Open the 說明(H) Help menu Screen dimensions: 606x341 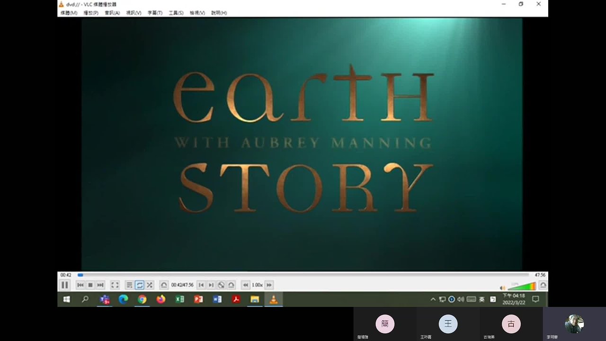point(219,13)
